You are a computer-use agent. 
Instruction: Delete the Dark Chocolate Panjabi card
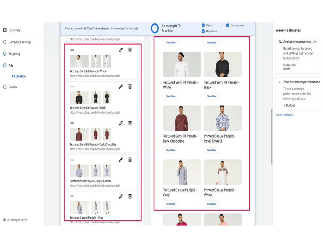coord(130,123)
